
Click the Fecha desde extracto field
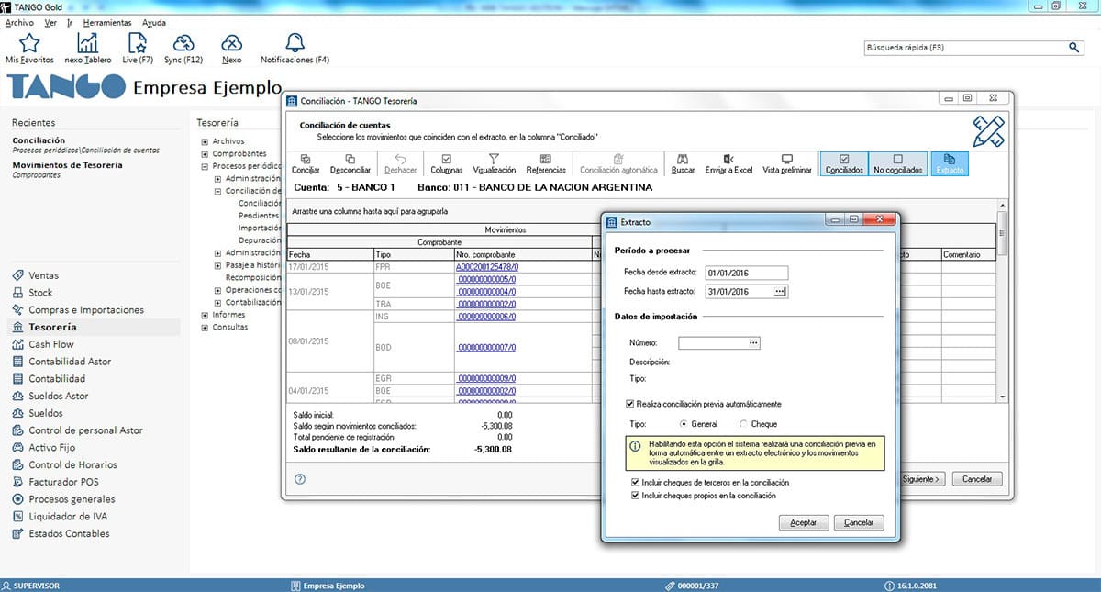tap(747, 273)
